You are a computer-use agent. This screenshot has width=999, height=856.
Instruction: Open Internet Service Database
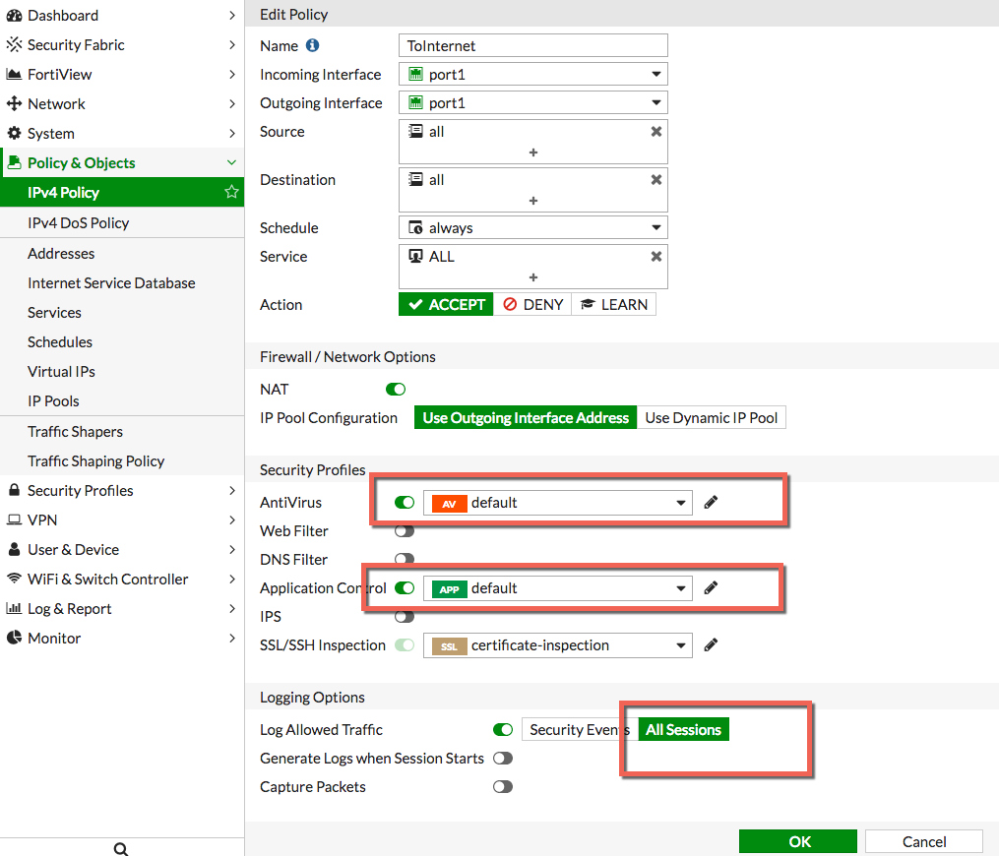pyautogui.click(x=111, y=282)
